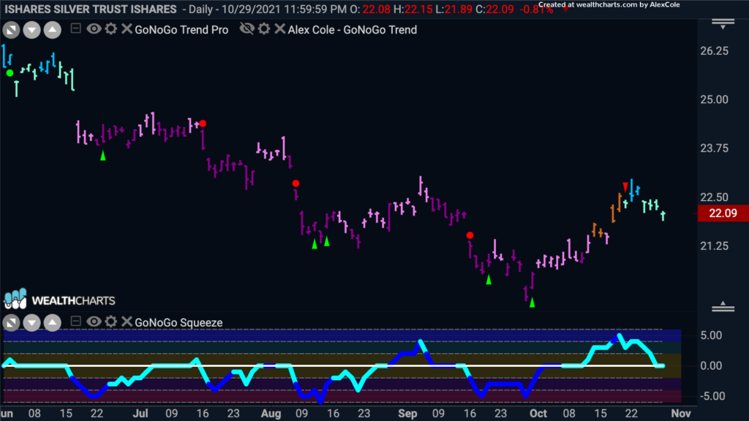Viewport: 749px width, 421px height.
Task: Click the lowest green triangle marker before October
Action: click(x=532, y=302)
